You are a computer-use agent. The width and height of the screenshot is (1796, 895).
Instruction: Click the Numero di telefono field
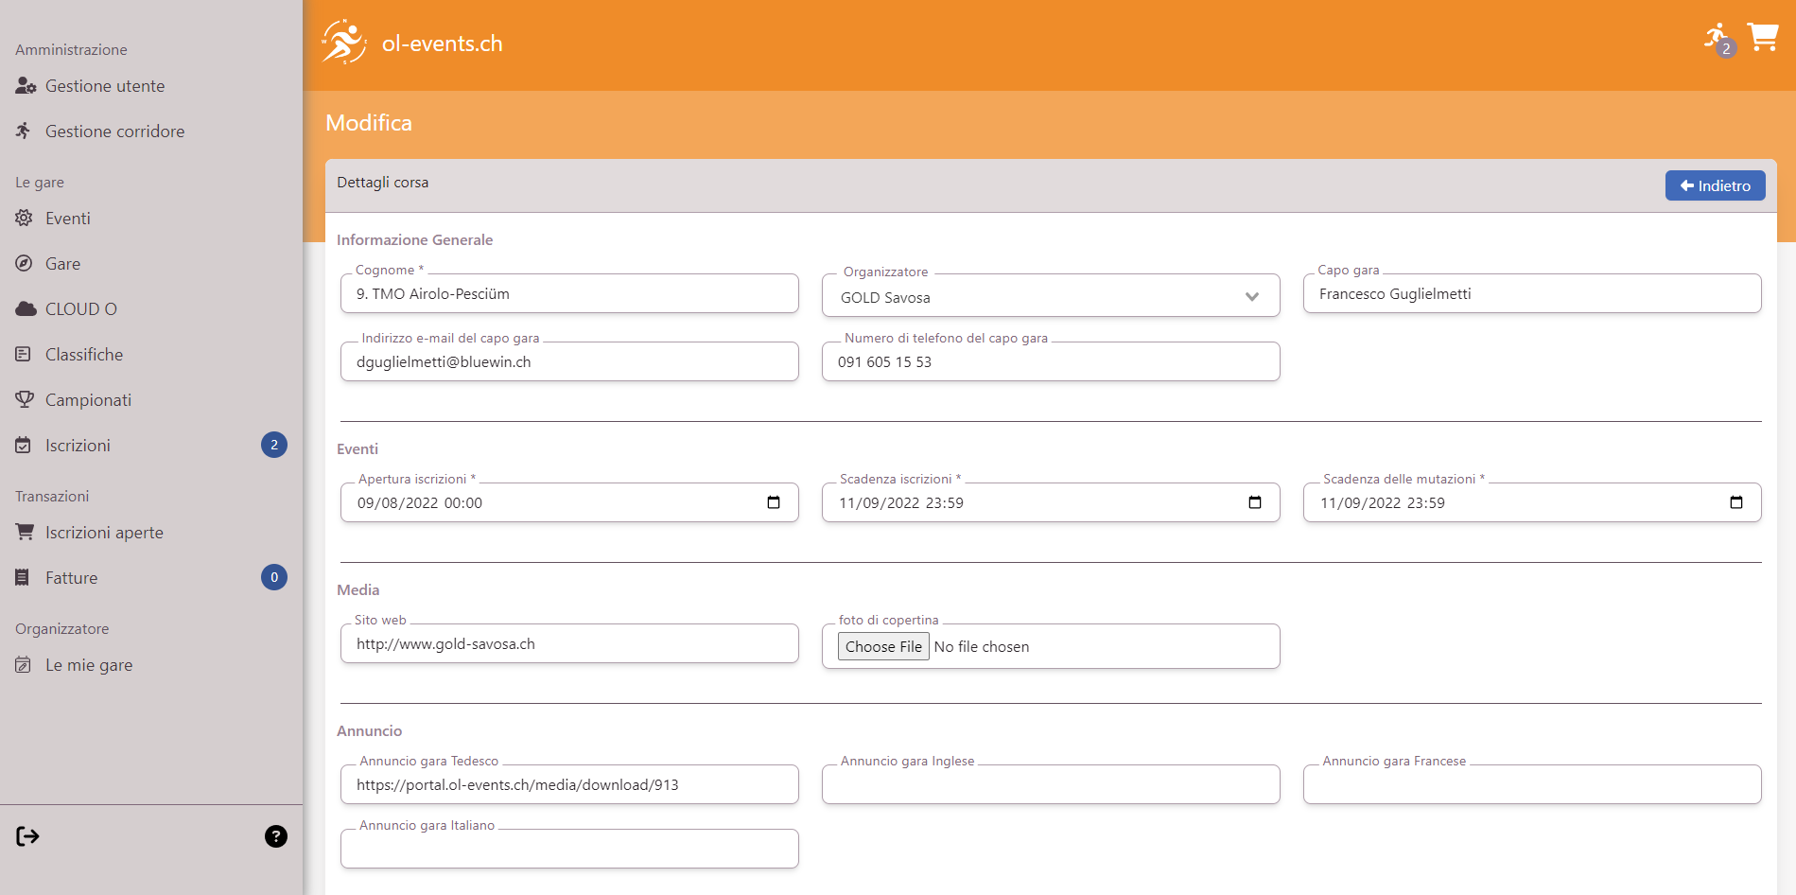tap(1051, 361)
